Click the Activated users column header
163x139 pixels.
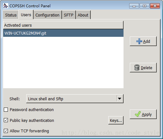(63, 25)
